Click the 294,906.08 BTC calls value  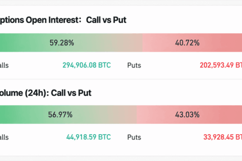click(86, 65)
